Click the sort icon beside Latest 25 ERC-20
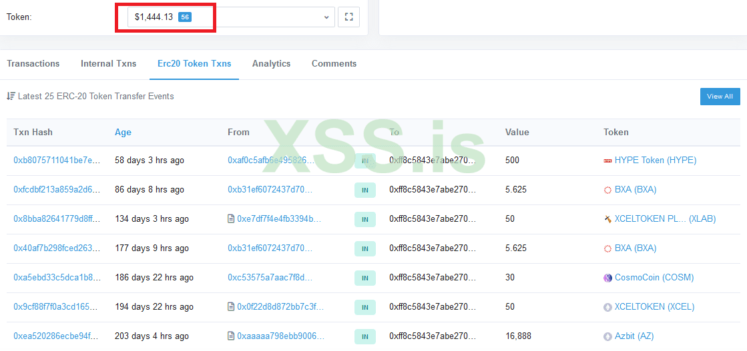The height and width of the screenshot is (351, 747). [x=11, y=96]
